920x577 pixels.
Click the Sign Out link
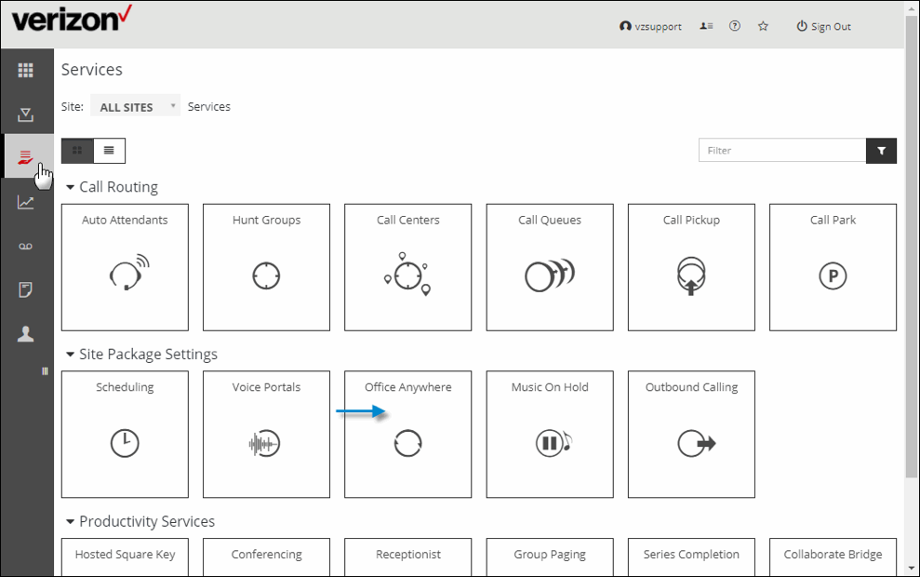[823, 27]
